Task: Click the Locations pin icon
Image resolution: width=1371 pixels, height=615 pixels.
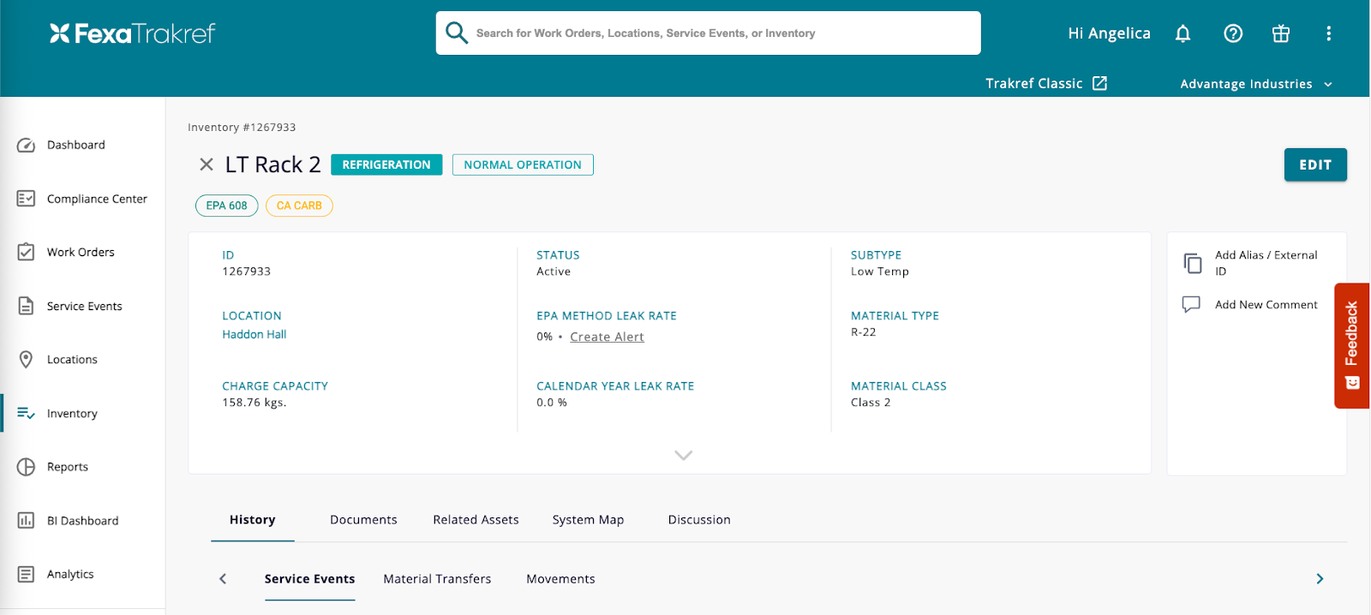Action: 26,360
